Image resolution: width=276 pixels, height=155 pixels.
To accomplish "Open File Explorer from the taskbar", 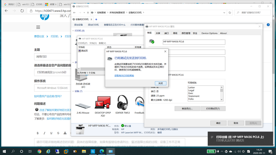I will pyautogui.click(x=84, y=151).
